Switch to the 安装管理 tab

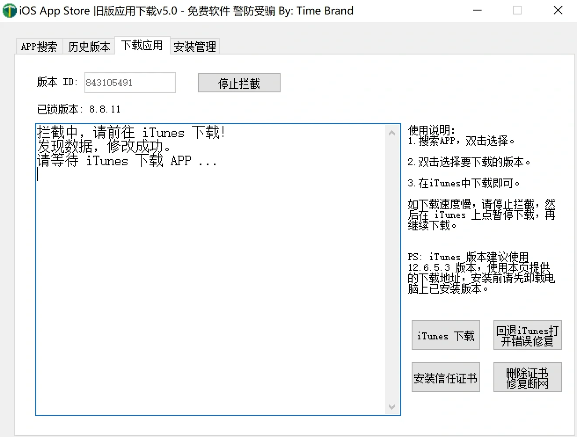194,46
